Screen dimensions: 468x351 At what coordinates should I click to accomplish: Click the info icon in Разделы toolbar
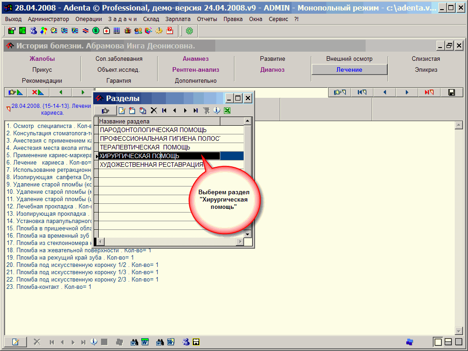[x=217, y=110]
